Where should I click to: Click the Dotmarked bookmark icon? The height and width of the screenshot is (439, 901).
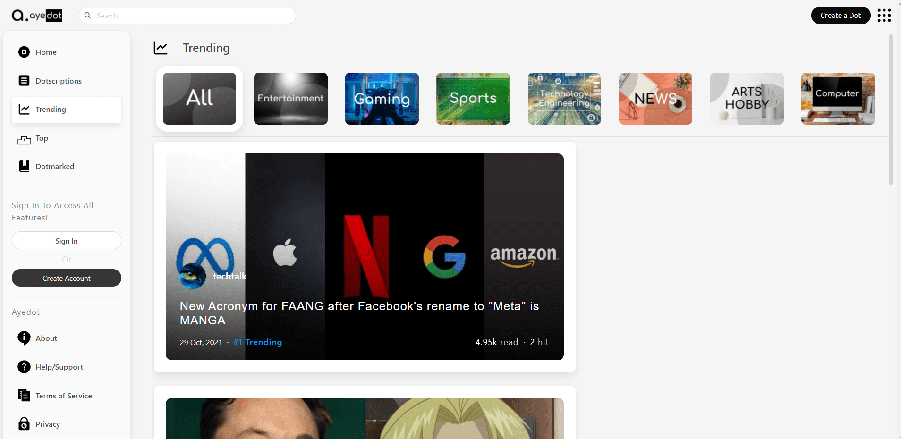point(24,166)
